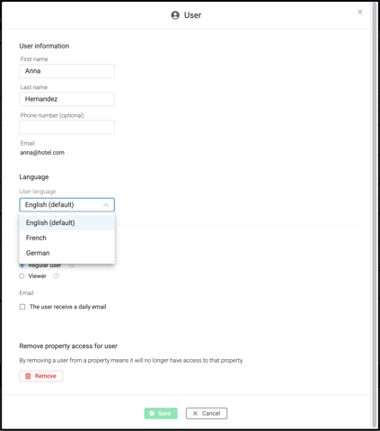Enable the daily email checkbox
The width and height of the screenshot is (380, 431).
[22, 307]
